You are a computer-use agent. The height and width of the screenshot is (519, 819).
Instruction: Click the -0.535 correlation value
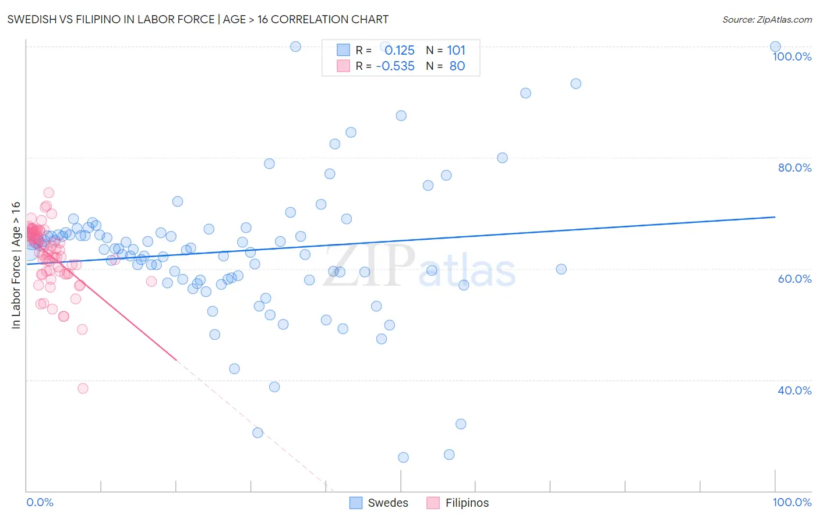[396, 66]
